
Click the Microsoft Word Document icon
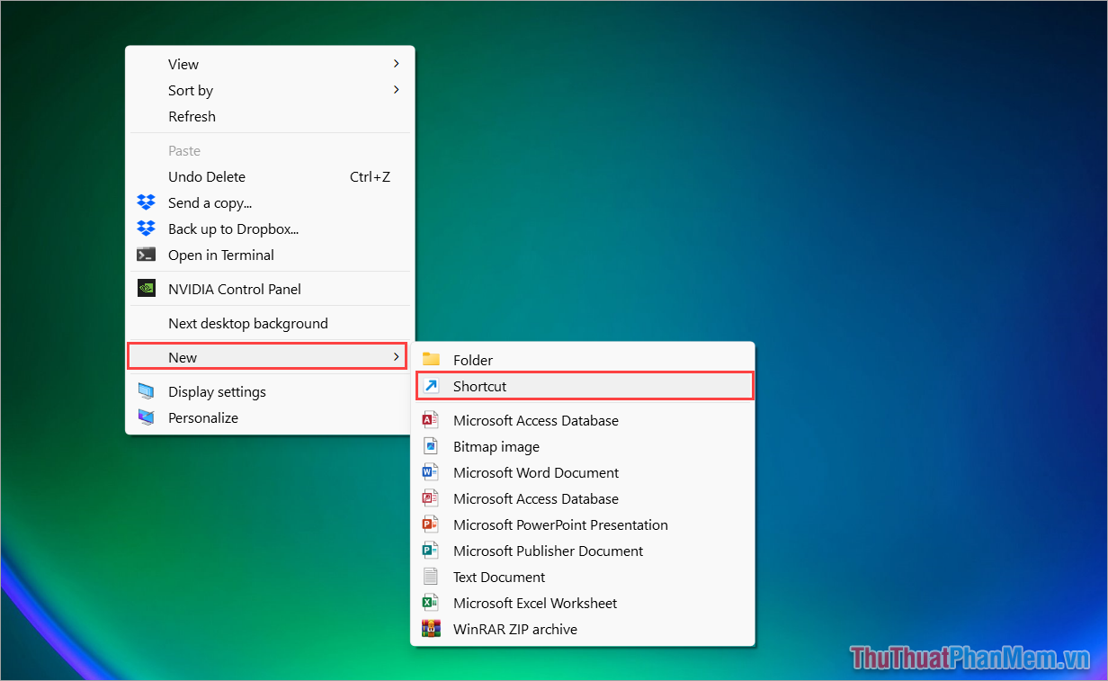click(x=430, y=472)
